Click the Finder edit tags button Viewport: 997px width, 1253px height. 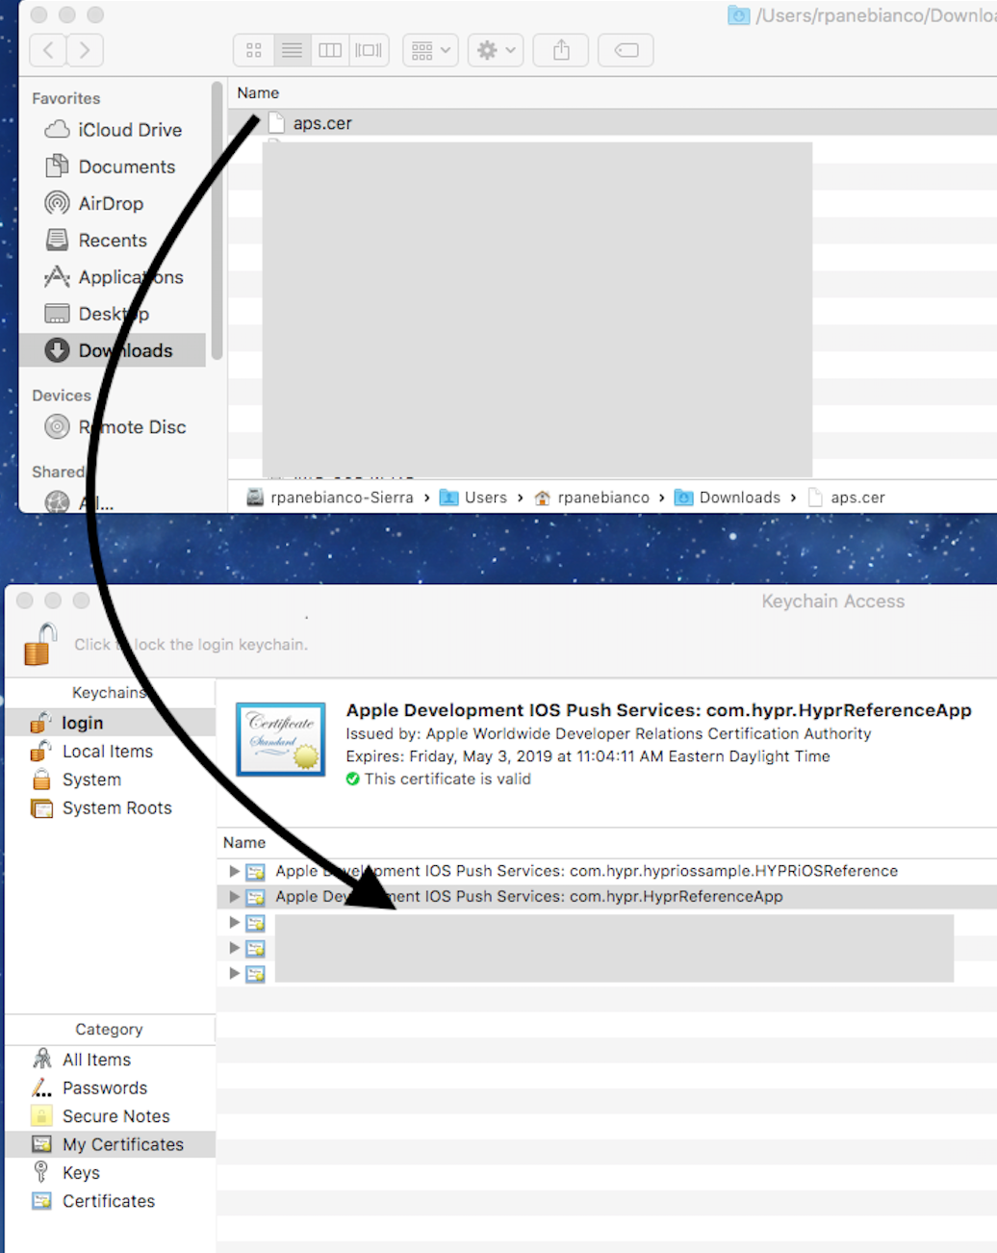point(626,50)
